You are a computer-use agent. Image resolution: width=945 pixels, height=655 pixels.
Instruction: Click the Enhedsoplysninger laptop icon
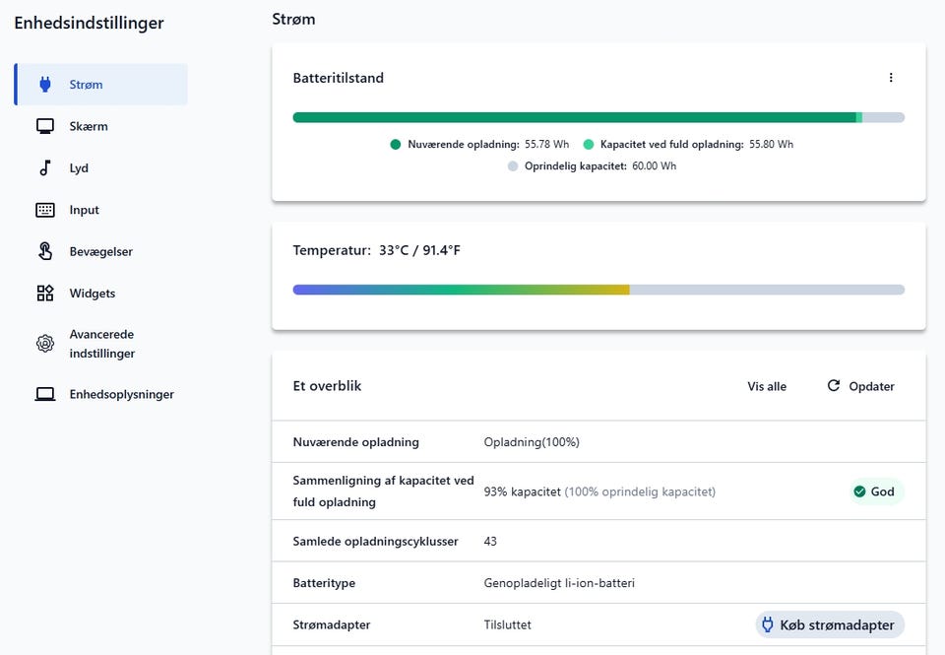coord(45,394)
